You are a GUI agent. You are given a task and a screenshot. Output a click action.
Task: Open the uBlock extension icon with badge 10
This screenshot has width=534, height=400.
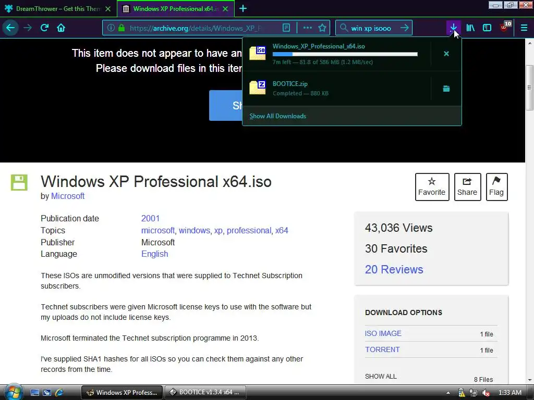click(505, 27)
